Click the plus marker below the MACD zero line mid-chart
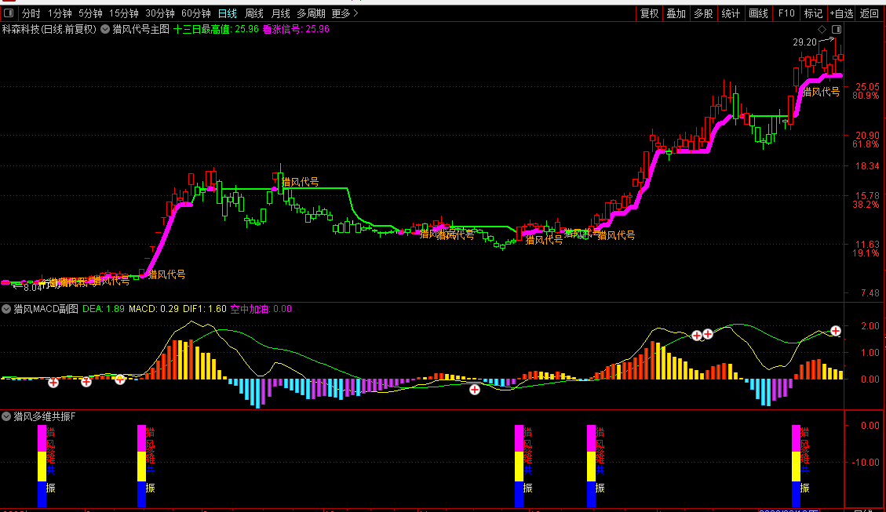The width and height of the screenshot is (886, 512). point(475,390)
